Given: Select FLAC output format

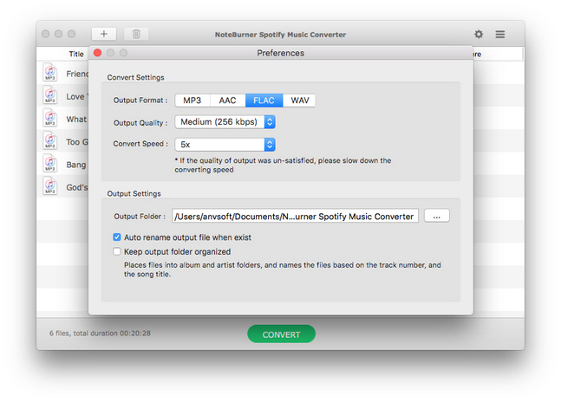Looking at the screenshot, I should (x=264, y=100).
